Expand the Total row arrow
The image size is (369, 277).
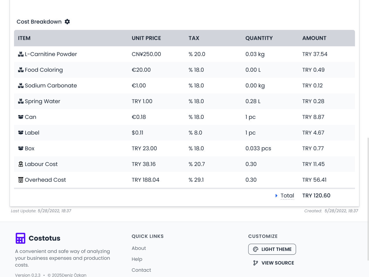276,196
